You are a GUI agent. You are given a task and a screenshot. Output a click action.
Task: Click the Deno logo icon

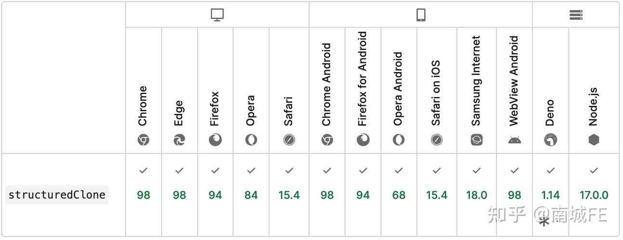point(550,140)
